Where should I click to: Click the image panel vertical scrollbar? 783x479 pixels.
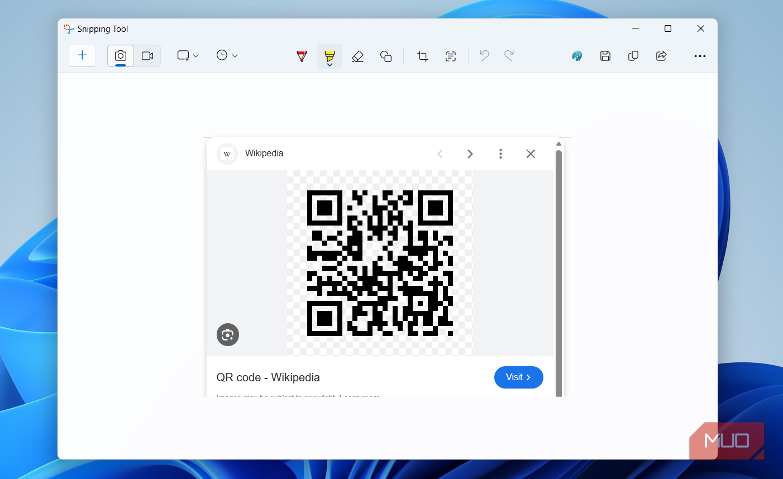pos(558,274)
